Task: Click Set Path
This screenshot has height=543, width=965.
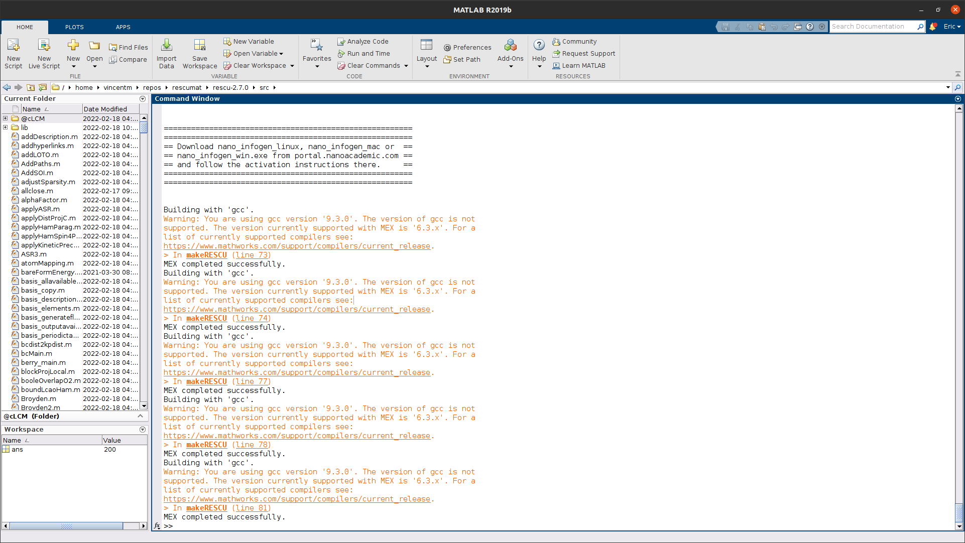Action: pyautogui.click(x=462, y=59)
